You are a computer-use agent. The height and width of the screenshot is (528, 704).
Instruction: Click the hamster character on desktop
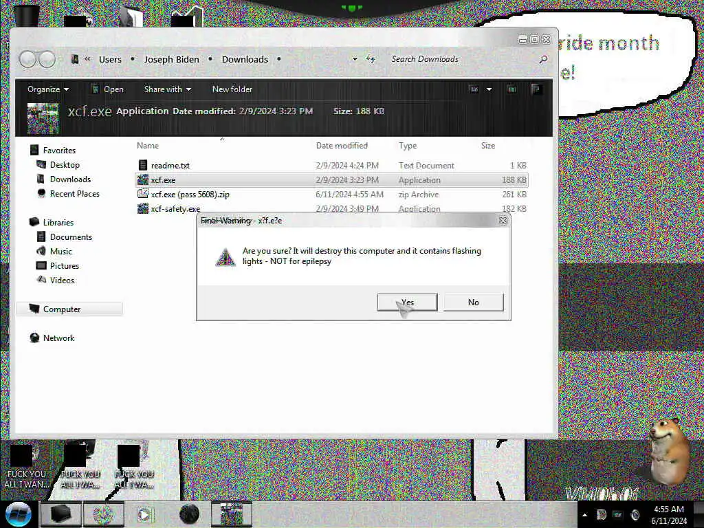point(670,451)
